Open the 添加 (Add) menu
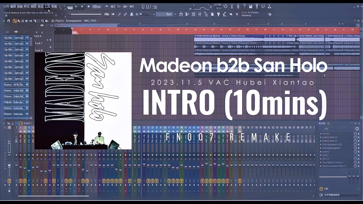The width and height of the screenshot is (363, 204). tap(20, 6)
